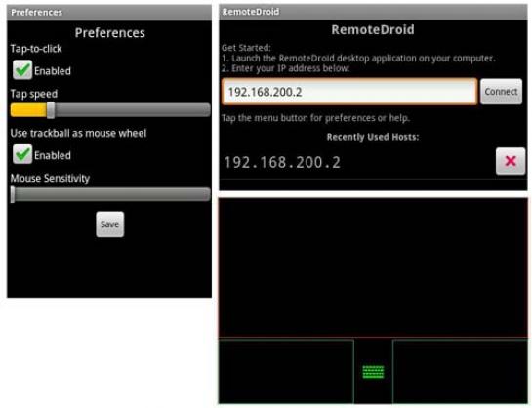Remove recent host with red X
Image resolution: width=532 pixels, height=408 pixels.
point(511,161)
